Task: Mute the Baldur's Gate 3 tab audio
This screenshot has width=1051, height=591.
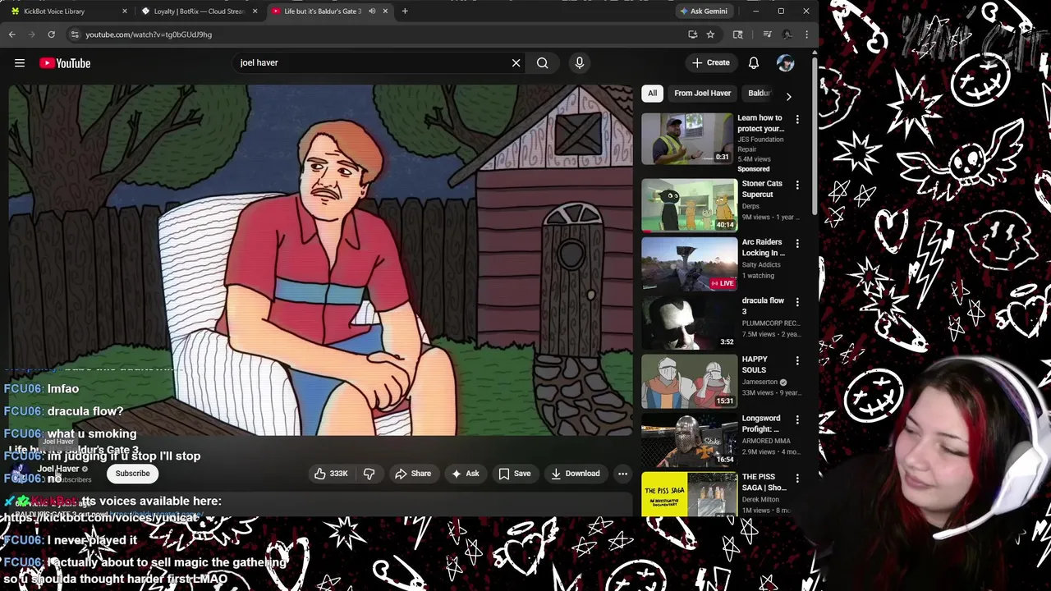Action: pos(372,11)
